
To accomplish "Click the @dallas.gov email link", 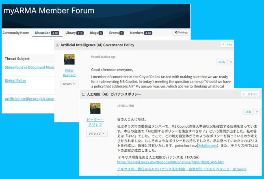I will click(x=207, y=146).
